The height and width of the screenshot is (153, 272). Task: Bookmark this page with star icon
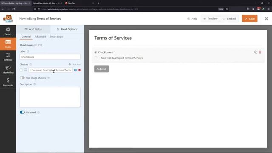pyautogui.click(x=227, y=9)
